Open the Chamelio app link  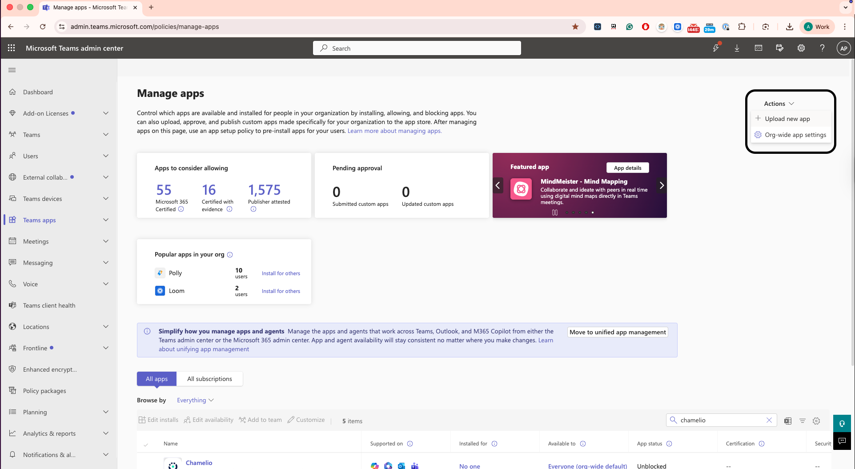click(x=199, y=463)
